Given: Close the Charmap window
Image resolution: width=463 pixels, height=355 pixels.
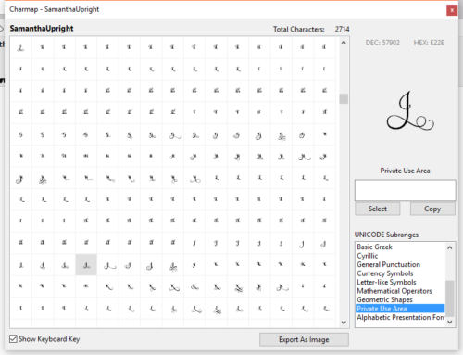Looking at the screenshot, I should point(452,10).
